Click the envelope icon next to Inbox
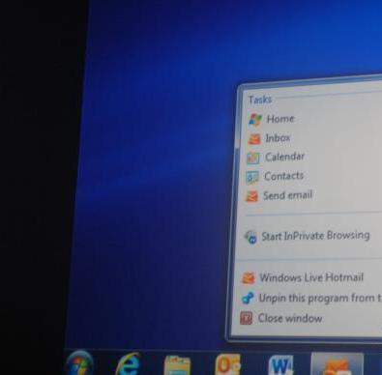Screen dimensions: 382x375 click(253, 139)
